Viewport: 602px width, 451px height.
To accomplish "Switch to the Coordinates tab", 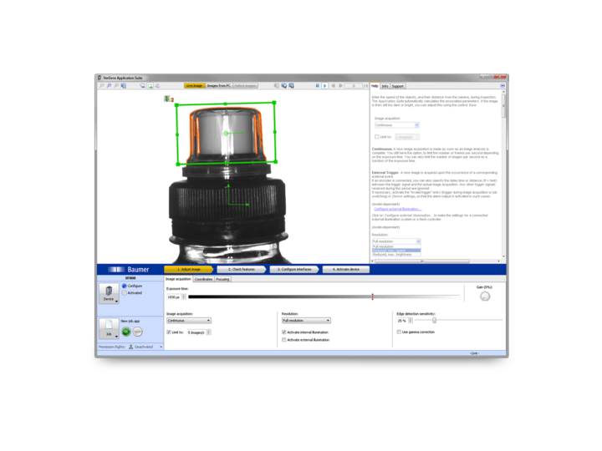I will pos(203,279).
